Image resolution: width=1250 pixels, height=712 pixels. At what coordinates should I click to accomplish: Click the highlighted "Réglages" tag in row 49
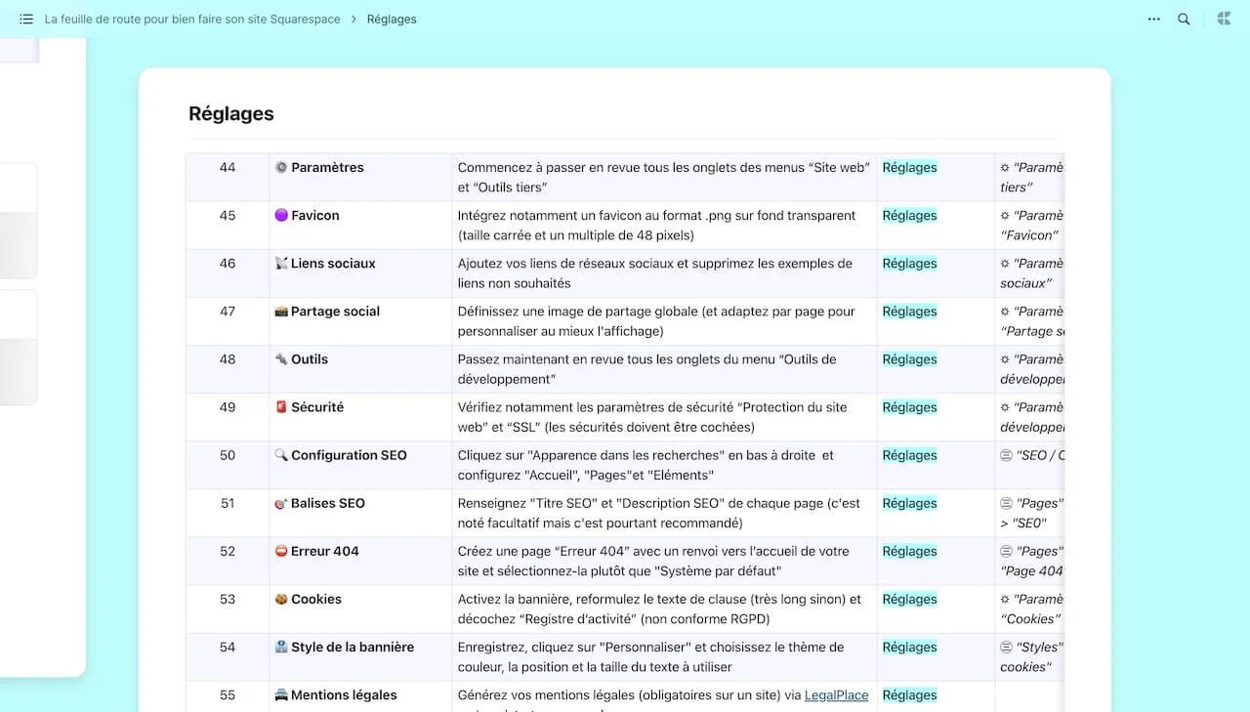pos(909,406)
